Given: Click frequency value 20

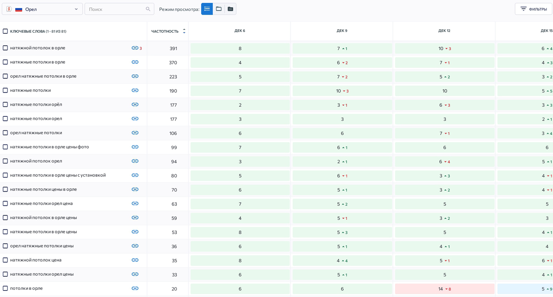Looking at the screenshot, I should point(174,289).
